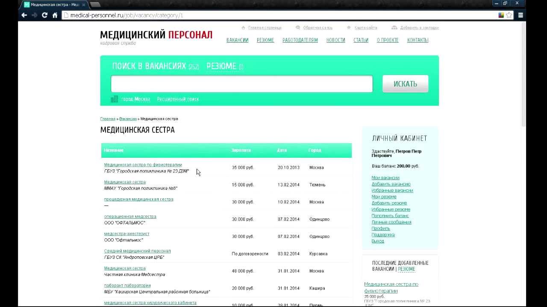Click the Зарплата column header
Image resolution: width=547 pixels, height=307 pixels.
click(241, 151)
